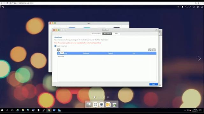Click the Add virtual host button
Image resolution: width=204 pixels, height=114 pixels.
59,50
